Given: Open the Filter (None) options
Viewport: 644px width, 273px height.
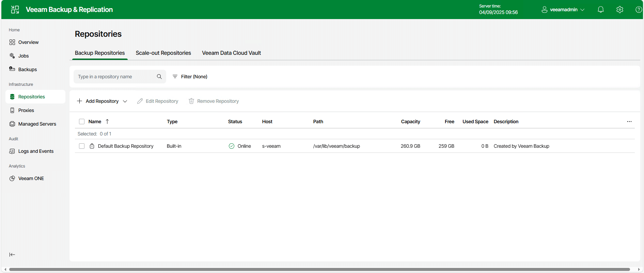Looking at the screenshot, I should click(x=190, y=77).
